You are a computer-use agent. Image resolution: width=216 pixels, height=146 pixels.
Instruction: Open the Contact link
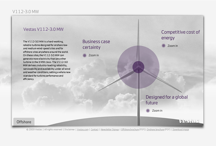[95, 130]
